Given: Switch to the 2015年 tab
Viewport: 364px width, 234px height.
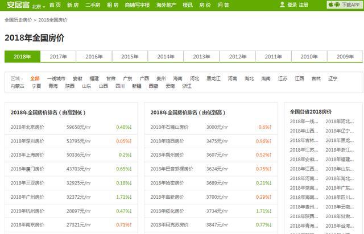Looking at the screenshot, I should click(130, 57).
